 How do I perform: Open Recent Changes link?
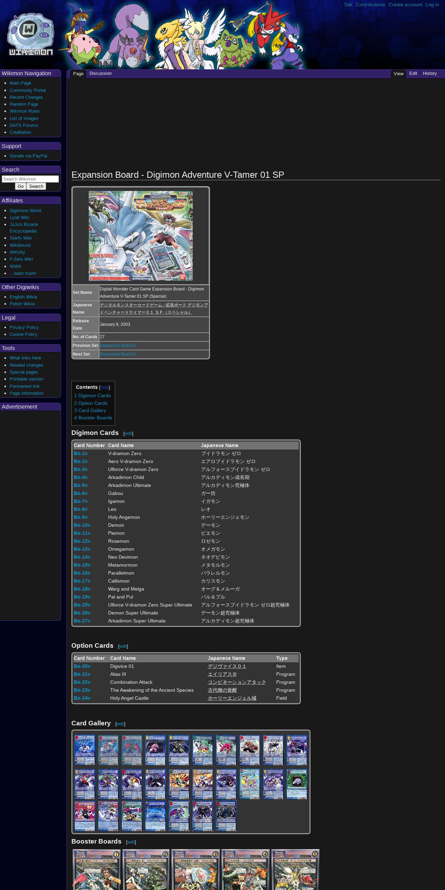point(26,97)
